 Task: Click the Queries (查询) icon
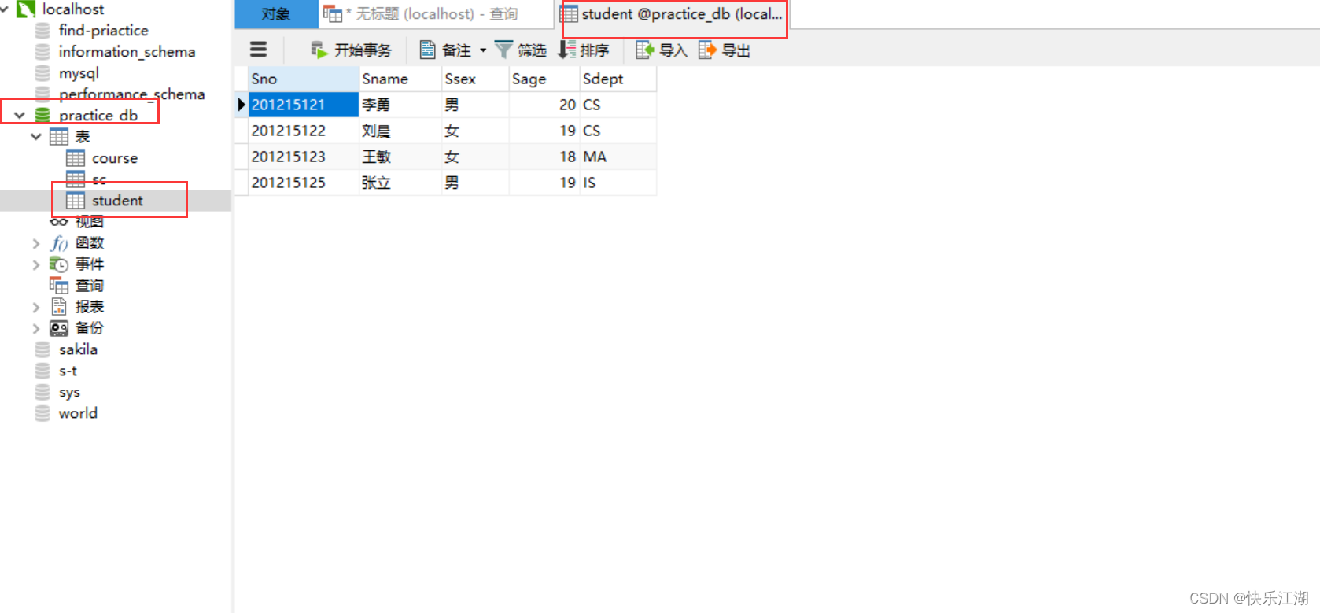[59, 286]
